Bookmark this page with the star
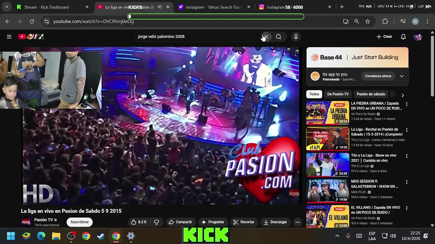This screenshot has height=244, width=435. click(x=368, y=21)
